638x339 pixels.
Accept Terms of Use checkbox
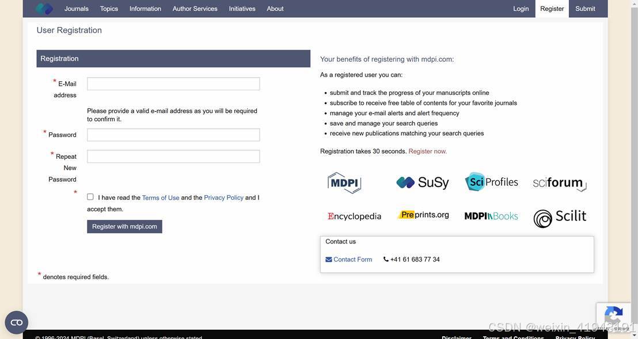pos(90,197)
